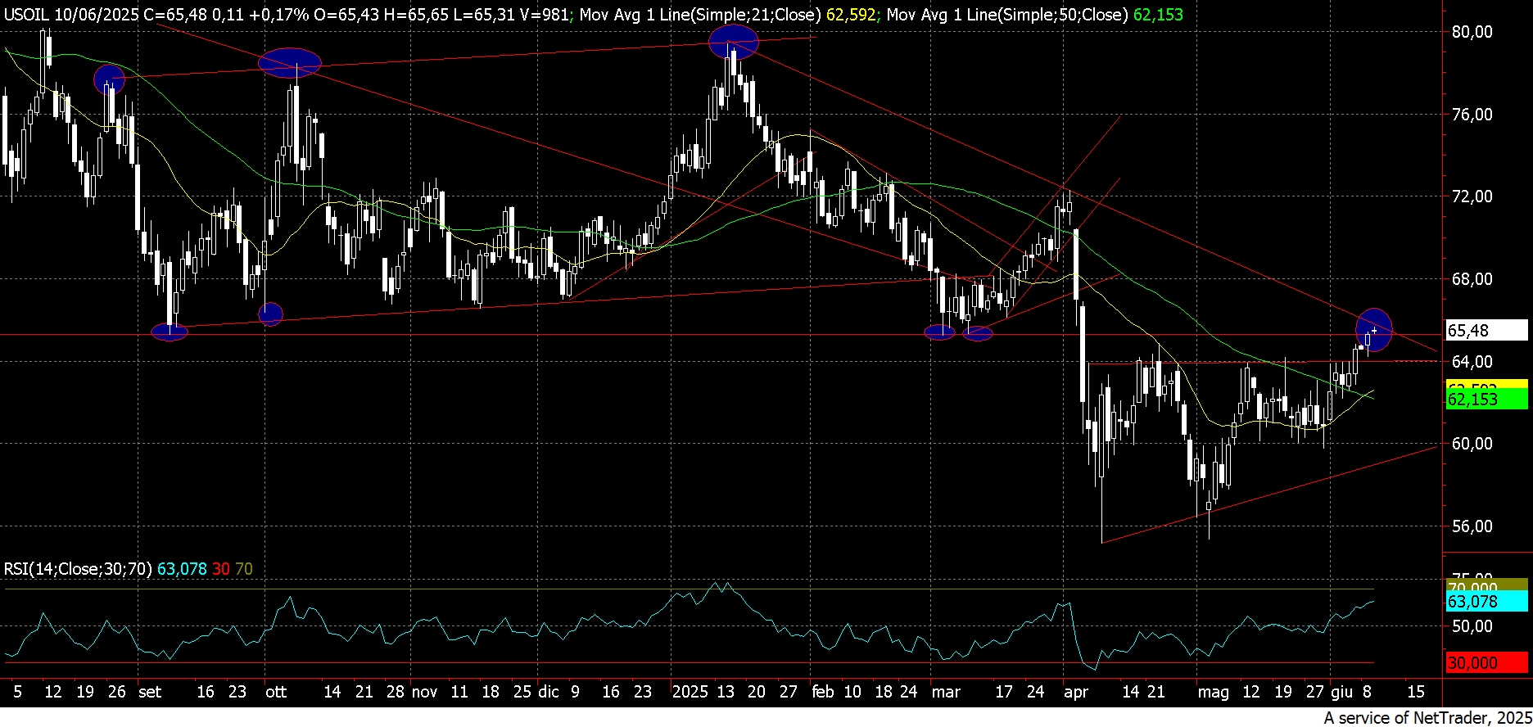This screenshot has width=1533, height=727.
Task: Click the 'set' month label on time axis
Action: (x=150, y=692)
